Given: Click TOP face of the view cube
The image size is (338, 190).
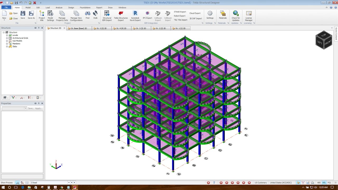Looking at the screenshot, I should pyautogui.click(x=324, y=36).
